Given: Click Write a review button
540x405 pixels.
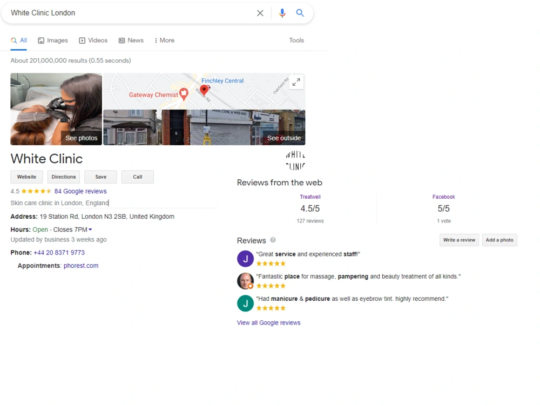Looking at the screenshot, I should (x=459, y=240).
